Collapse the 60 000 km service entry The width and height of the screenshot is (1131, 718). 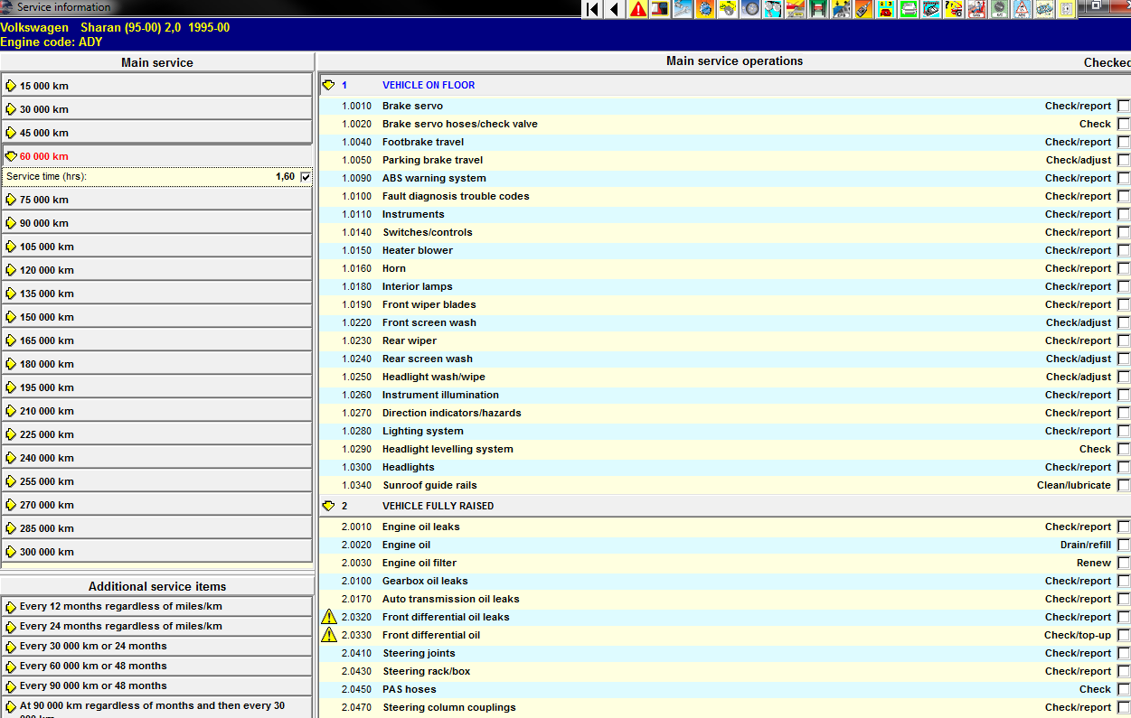tap(11, 156)
